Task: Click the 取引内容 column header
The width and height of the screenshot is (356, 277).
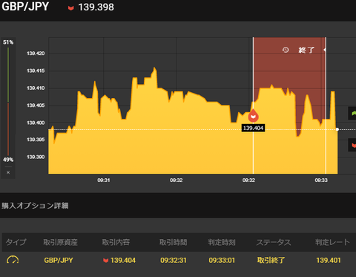Action: click(116, 242)
